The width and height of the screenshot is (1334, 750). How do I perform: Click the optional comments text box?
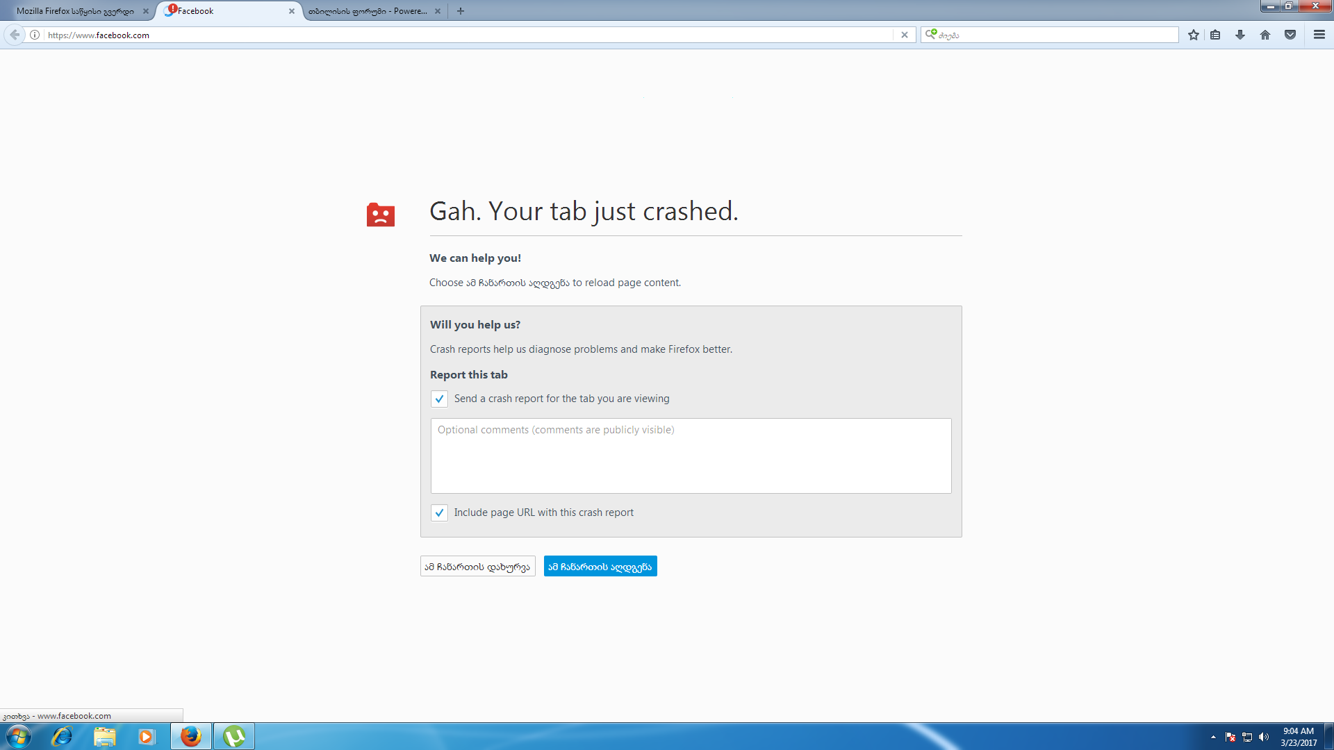click(691, 456)
